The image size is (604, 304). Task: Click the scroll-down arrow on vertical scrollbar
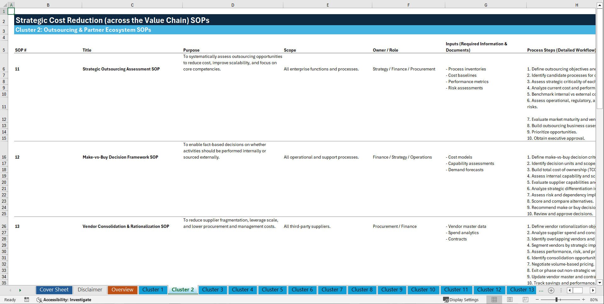(x=600, y=283)
